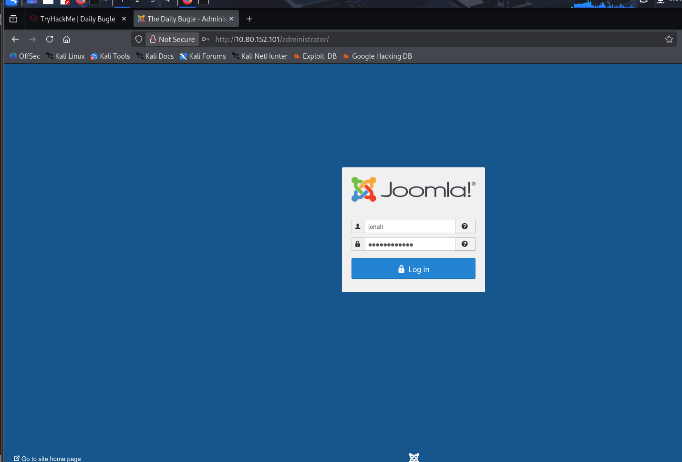Viewport: 682px width, 462px height.
Task: Open the tracking protection shield icon
Action: click(139, 39)
